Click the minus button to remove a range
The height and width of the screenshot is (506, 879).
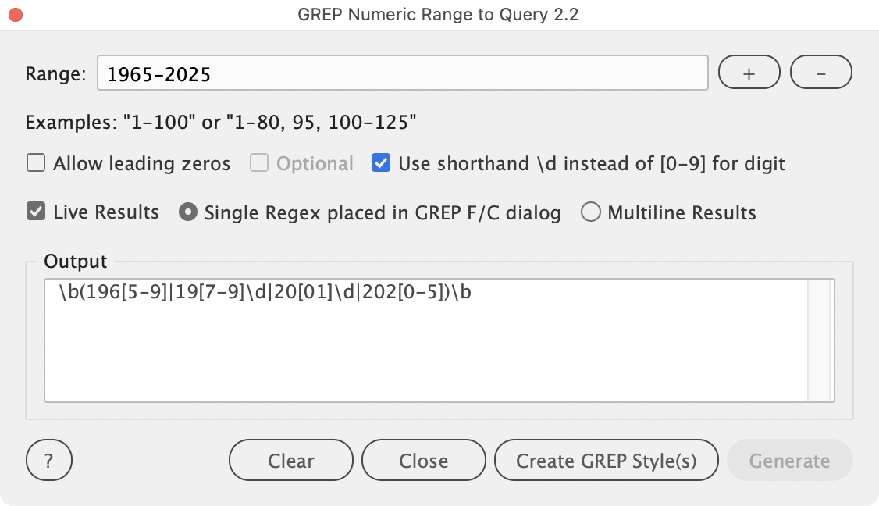(820, 73)
